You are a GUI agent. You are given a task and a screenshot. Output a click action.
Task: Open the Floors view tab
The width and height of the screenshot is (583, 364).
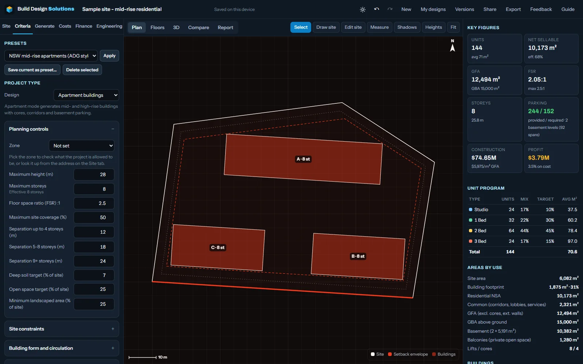157,27
